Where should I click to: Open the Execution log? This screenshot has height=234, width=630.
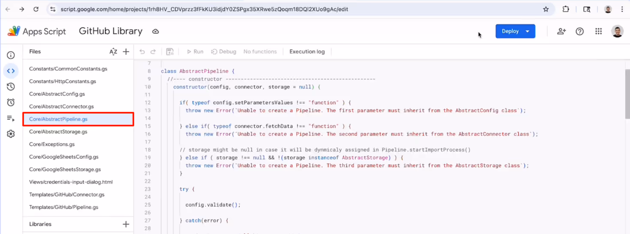pyautogui.click(x=307, y=51)
